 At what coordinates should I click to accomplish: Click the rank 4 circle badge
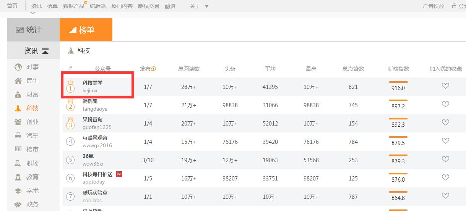pos(70,142)
